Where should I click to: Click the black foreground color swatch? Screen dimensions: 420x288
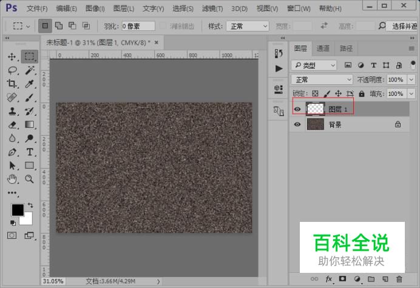pos(18,210)
